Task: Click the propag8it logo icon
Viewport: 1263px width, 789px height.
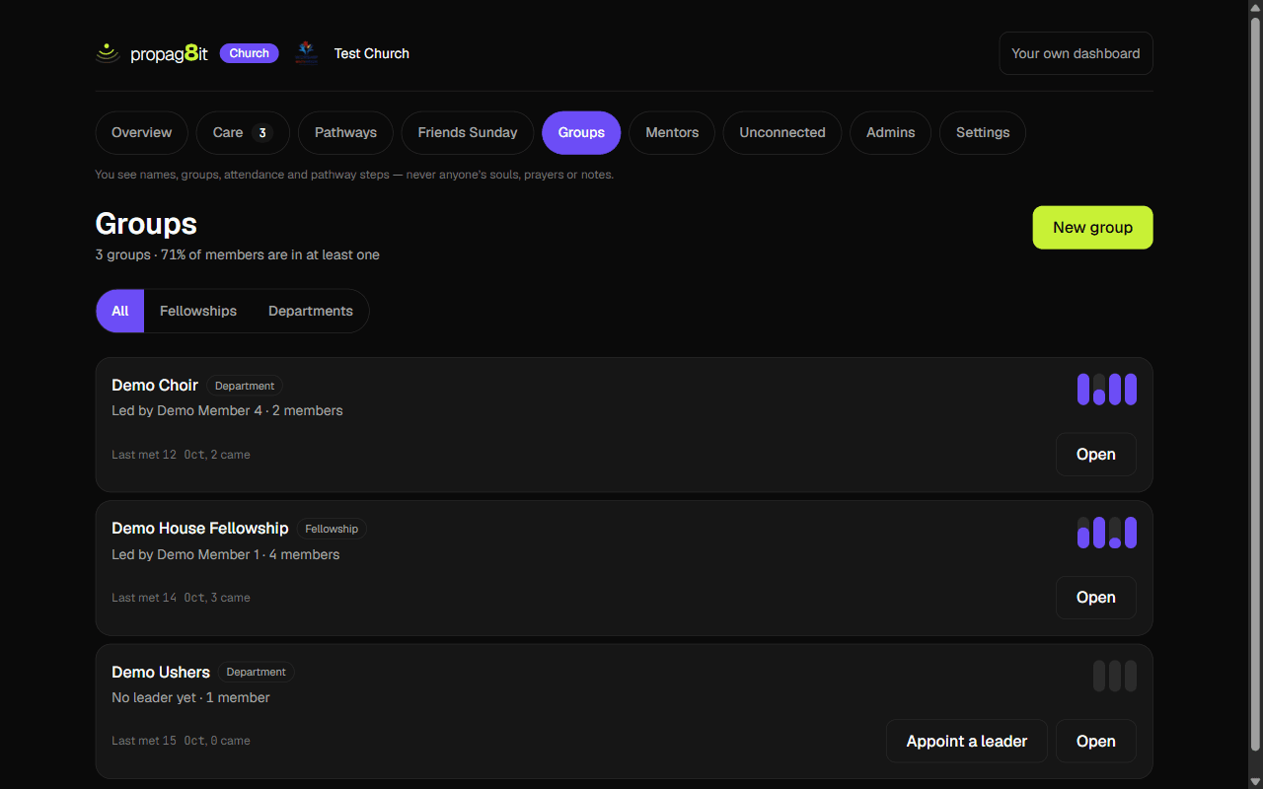Action: point(108,53)
